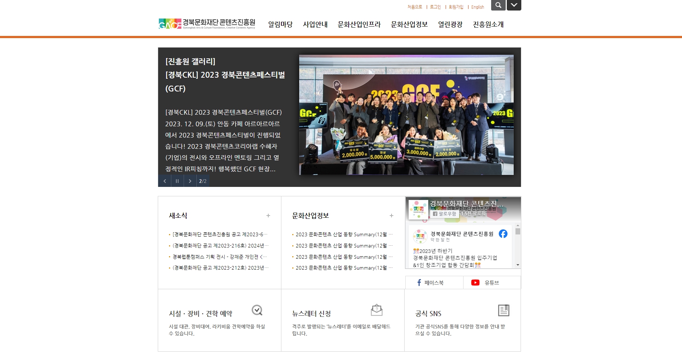Switch to the 유튜브 tab
The image size is (682, 360).
492,282
